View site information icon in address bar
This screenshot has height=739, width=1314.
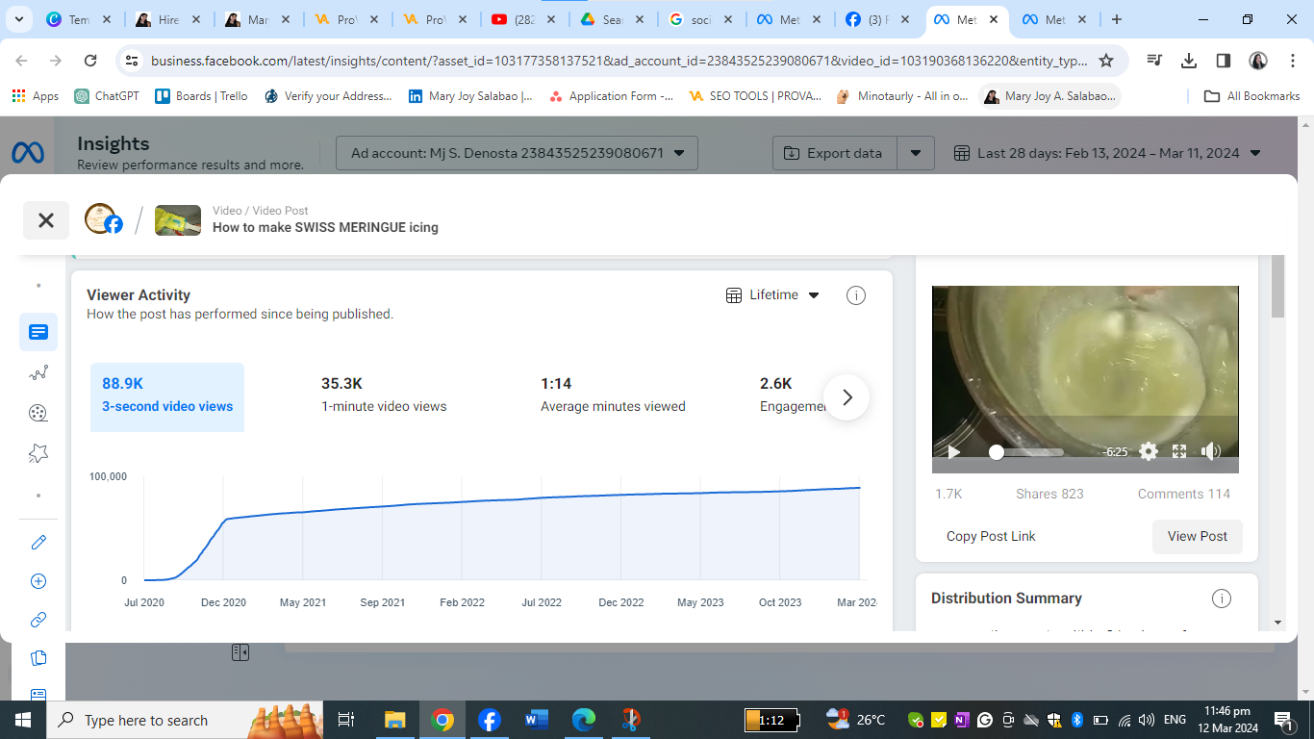click(x=132, y=61)
